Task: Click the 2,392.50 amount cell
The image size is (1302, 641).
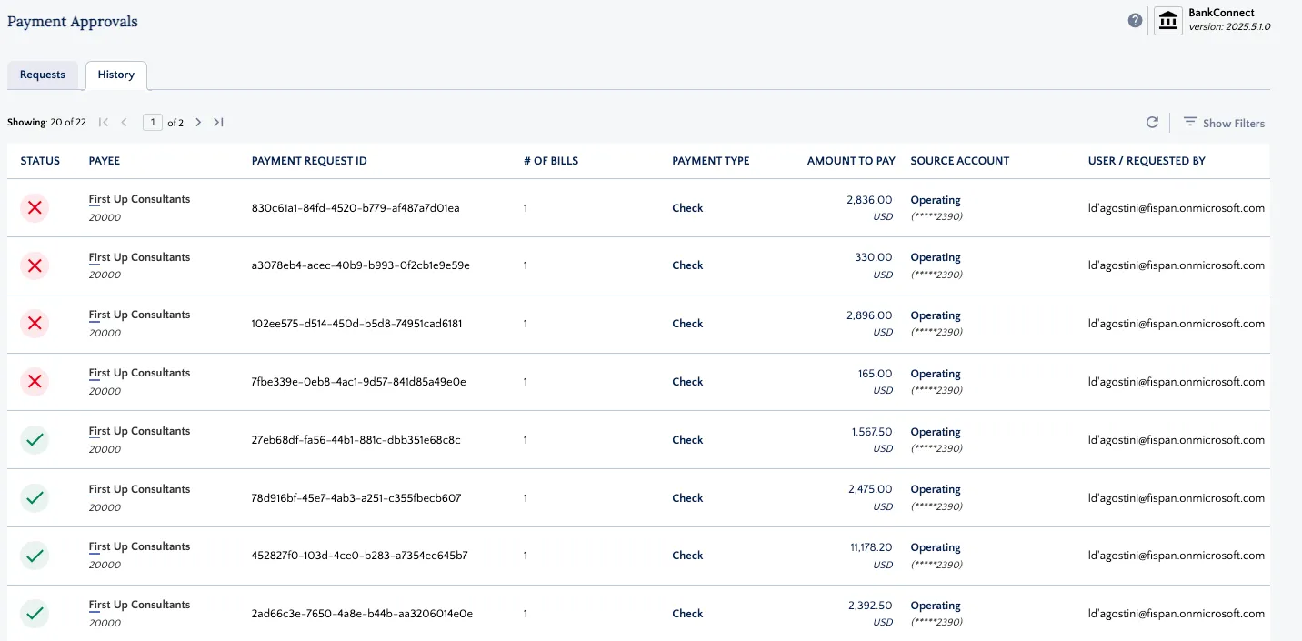Action: point(870,606)
